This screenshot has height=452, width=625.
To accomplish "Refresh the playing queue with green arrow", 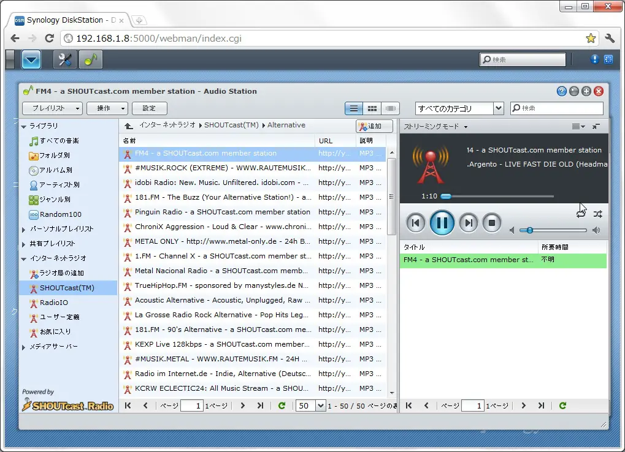I will click(x=563, y=405).
